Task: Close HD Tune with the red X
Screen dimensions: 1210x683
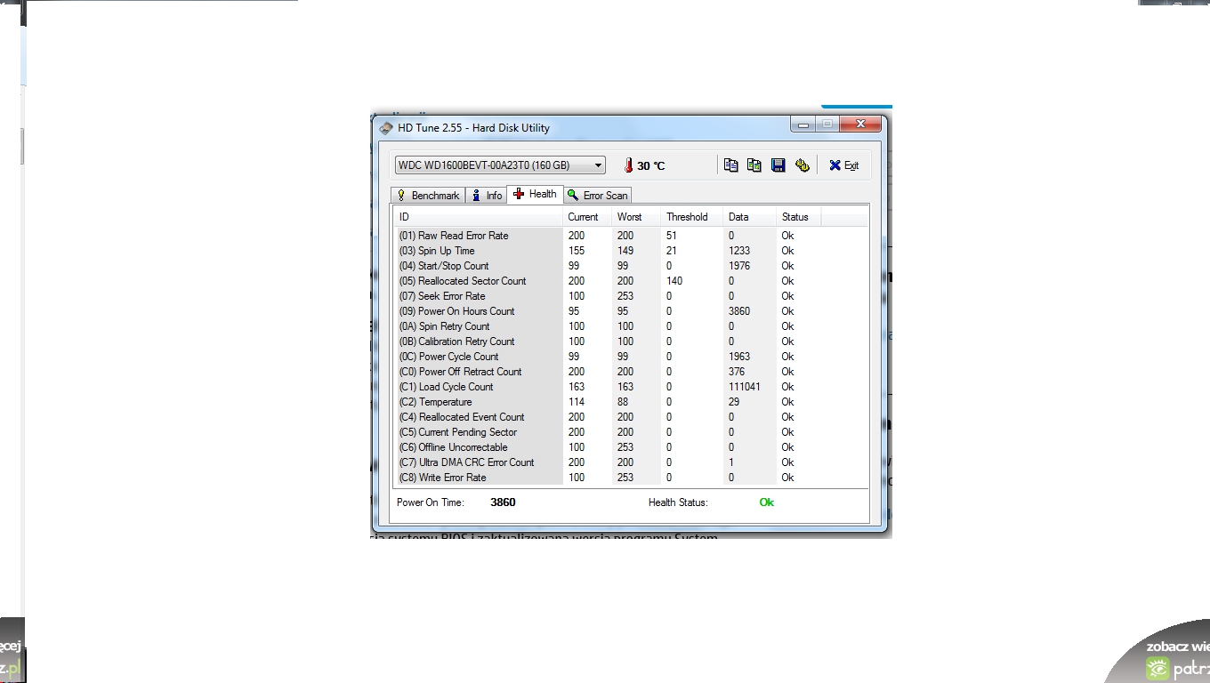Action: pos(860,125)
